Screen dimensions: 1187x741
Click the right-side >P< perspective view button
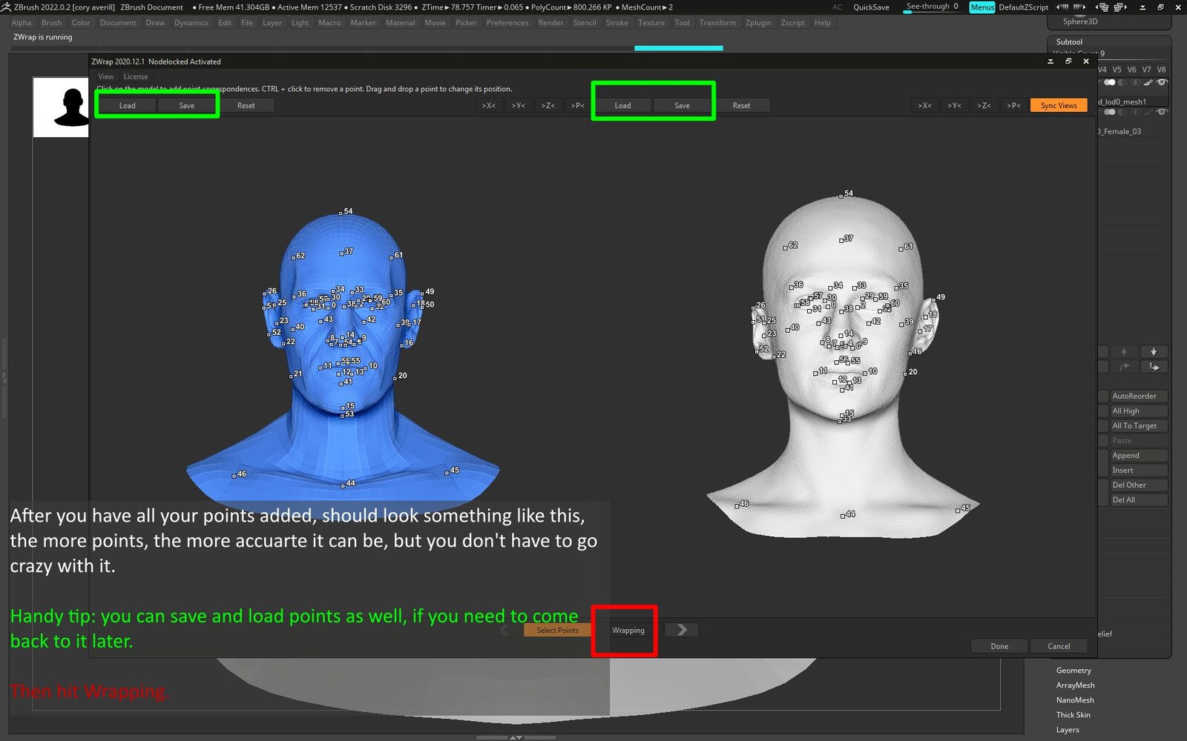pos(1013,105)
